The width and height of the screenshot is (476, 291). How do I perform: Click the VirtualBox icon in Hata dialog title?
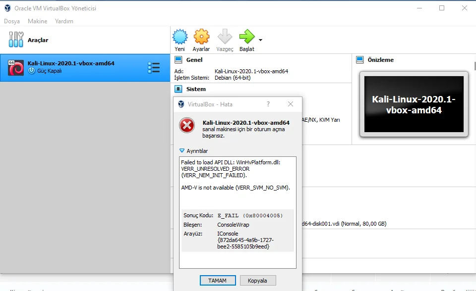[181, 104]
